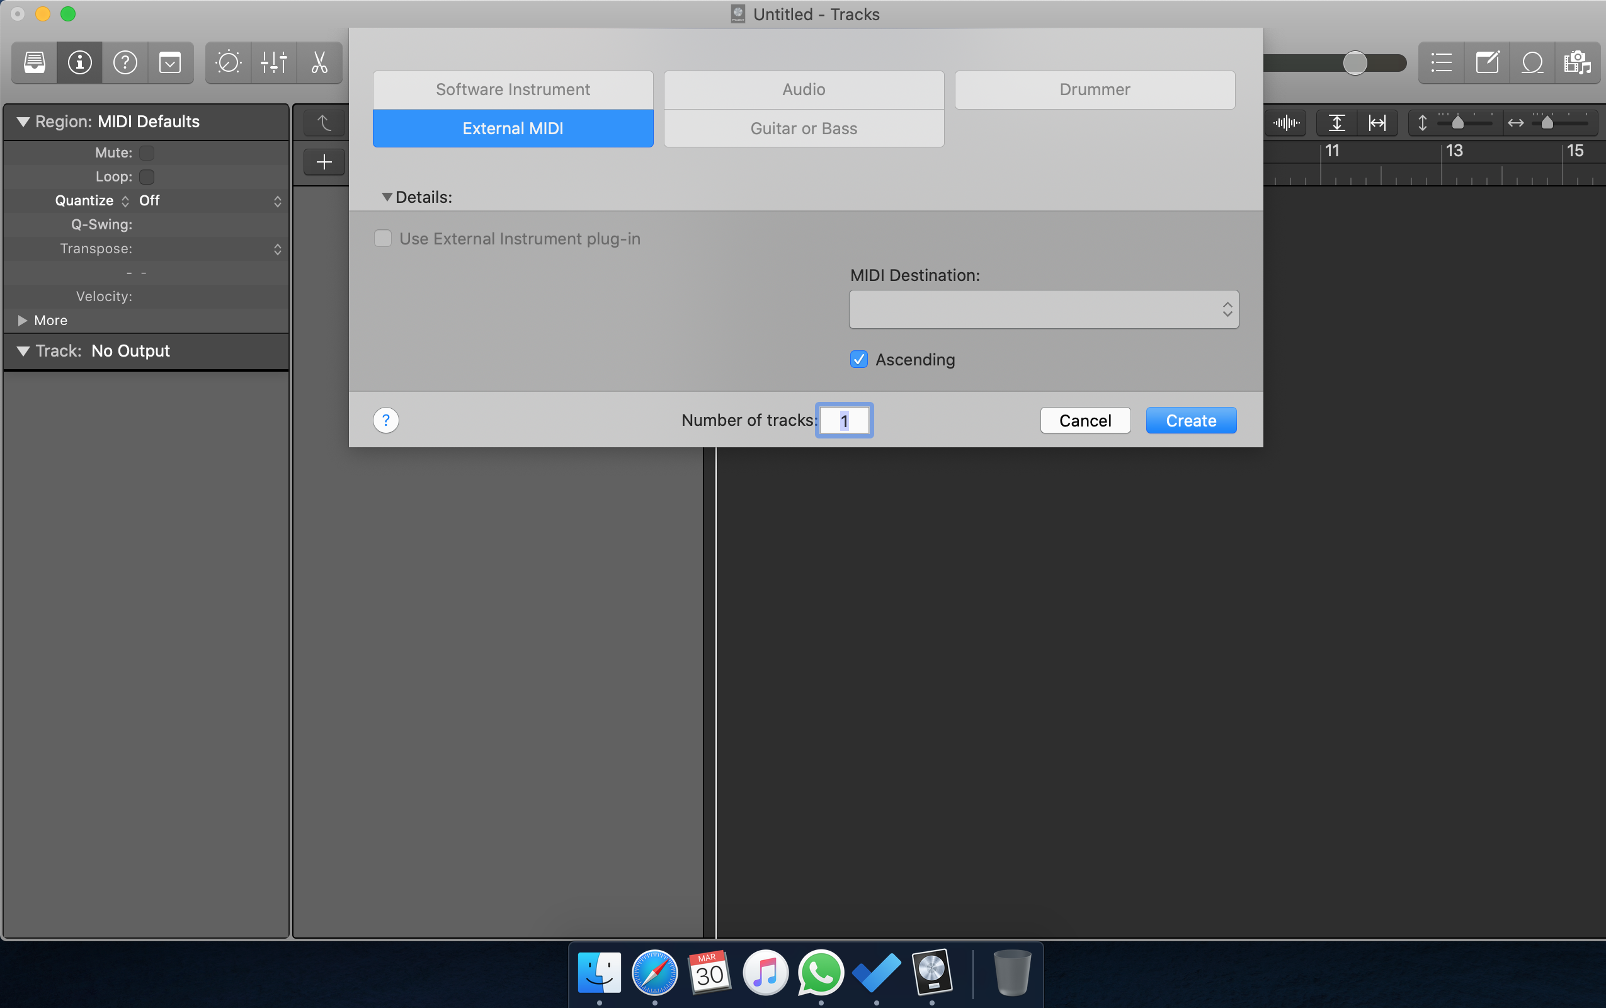This screenshot has width=1606, height=1008.
Task: Enable the Ascending checkbox
Action: pos(859,359)
